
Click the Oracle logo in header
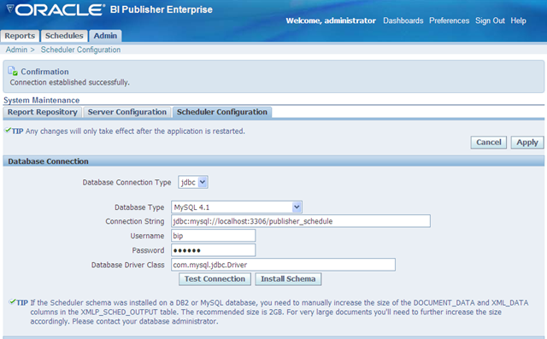pyautogui.click(x=56, y=9)
